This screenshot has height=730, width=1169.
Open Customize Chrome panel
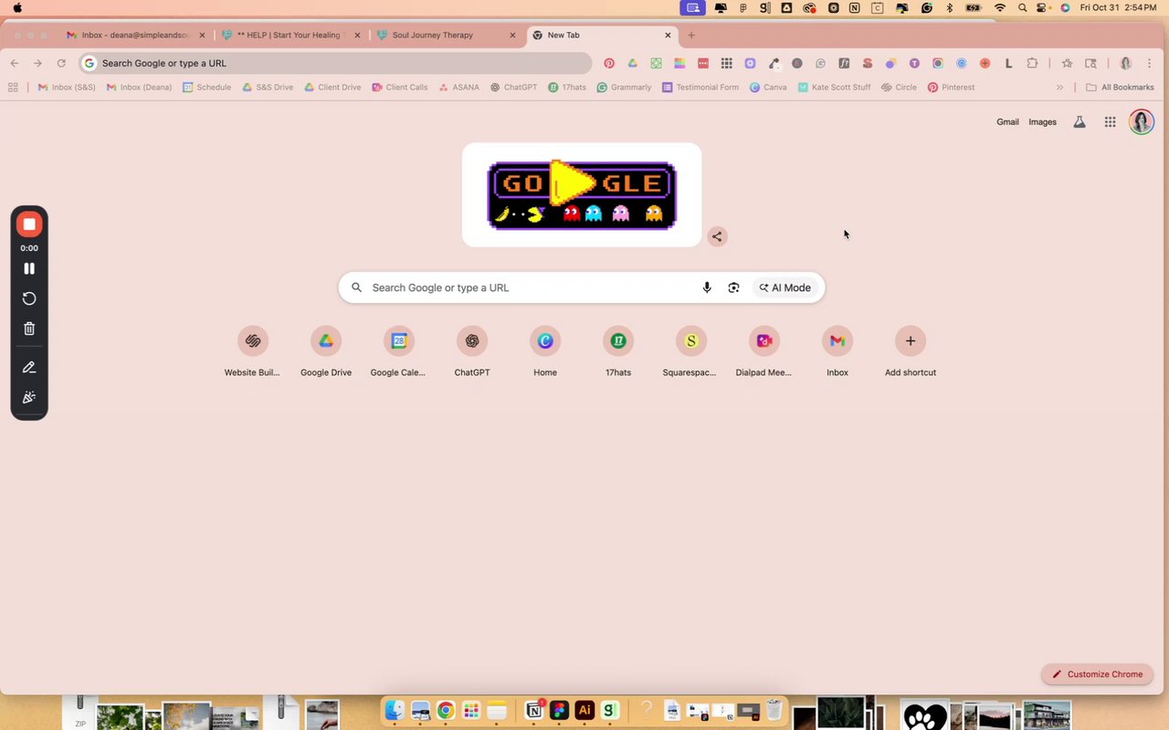point(1097,674)
